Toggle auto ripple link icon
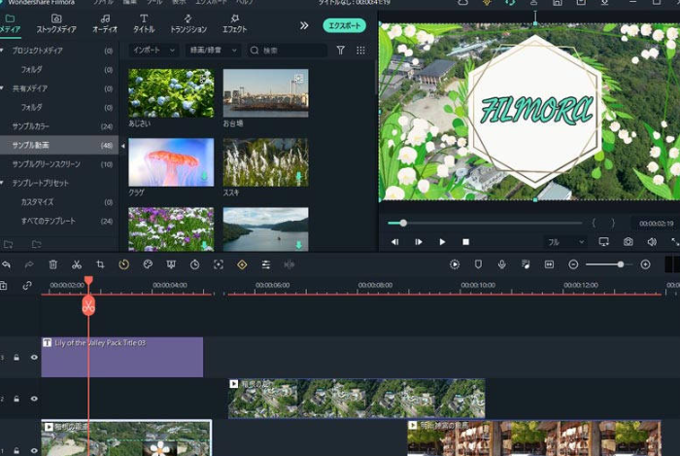The height and width of the screenshot is (456, 680). (27, 285)
